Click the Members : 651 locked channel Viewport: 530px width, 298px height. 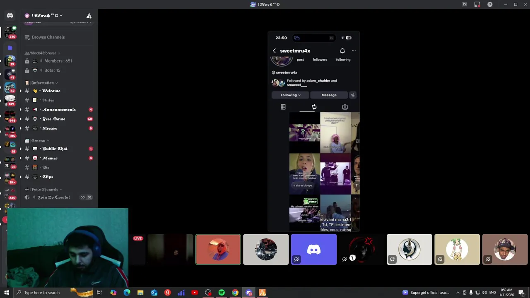pos(58,61)
